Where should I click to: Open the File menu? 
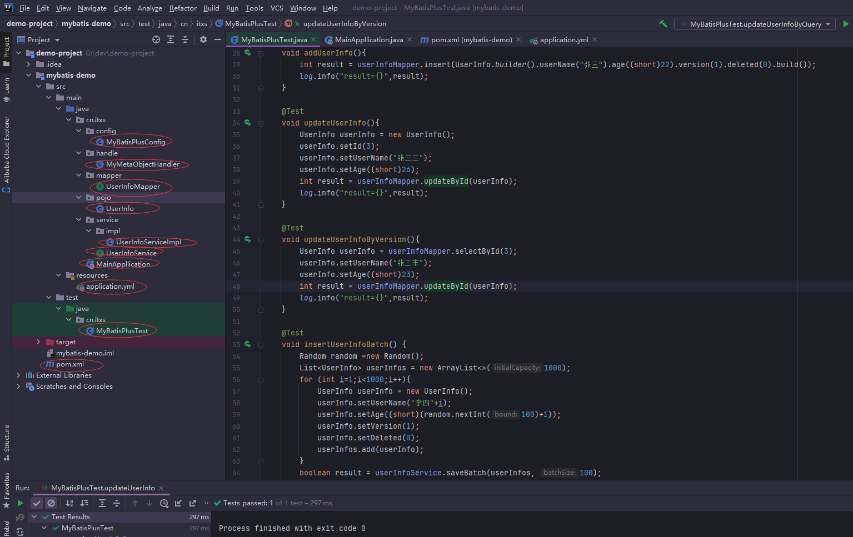24,8
